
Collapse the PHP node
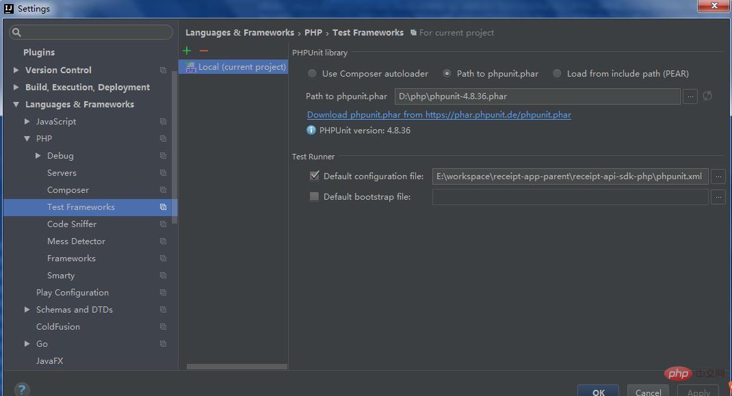pos(27,139)
